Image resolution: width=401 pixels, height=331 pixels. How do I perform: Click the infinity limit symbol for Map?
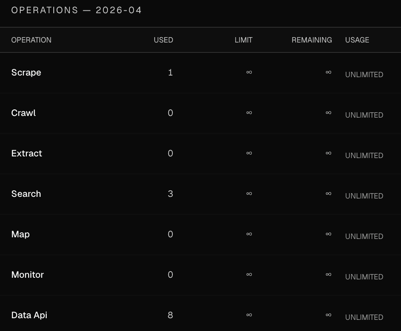(249, 234)
